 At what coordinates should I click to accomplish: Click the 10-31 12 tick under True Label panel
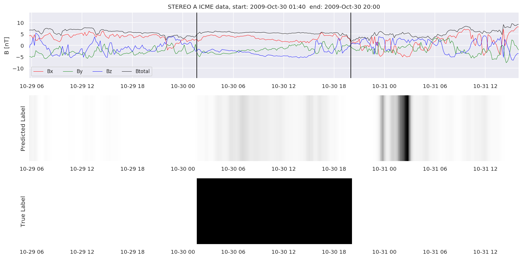pyautogui.click(x=485, y=252)
